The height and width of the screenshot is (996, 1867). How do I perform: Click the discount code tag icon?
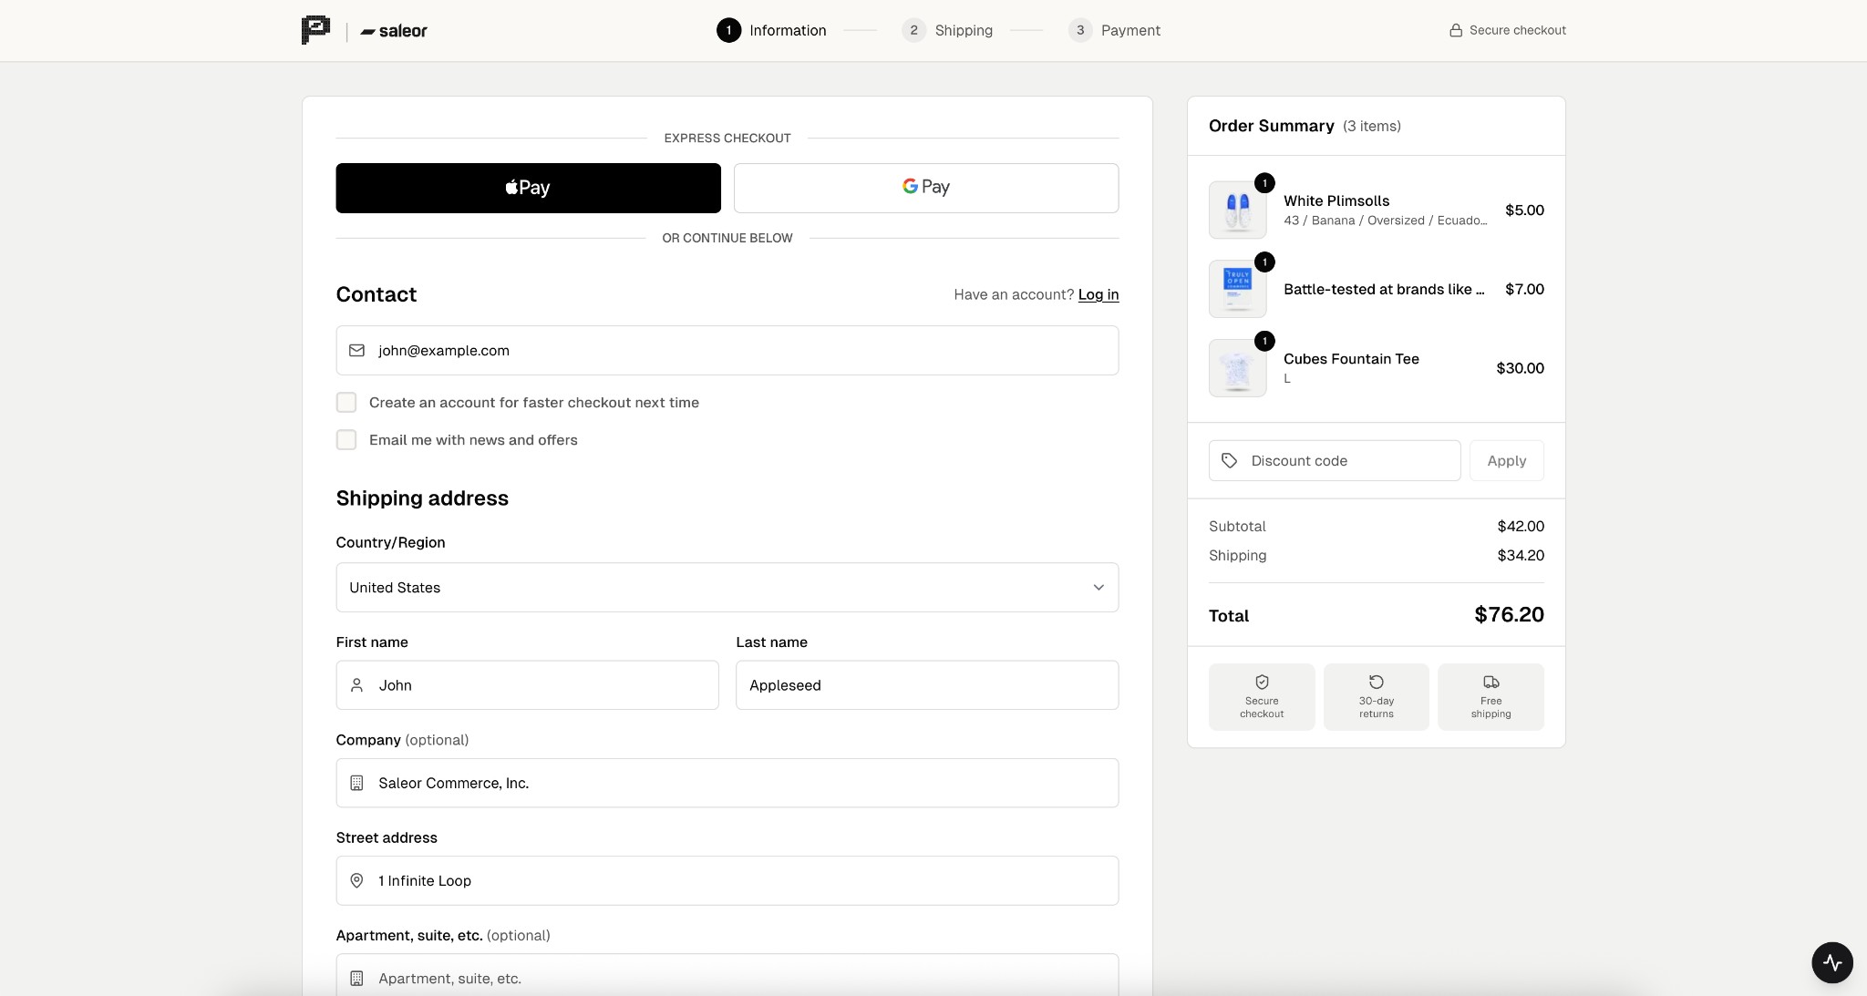click(1230, 461)
